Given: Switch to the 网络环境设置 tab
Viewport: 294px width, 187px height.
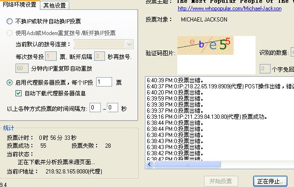Looking at the screenshot, I should click(20, 5).
